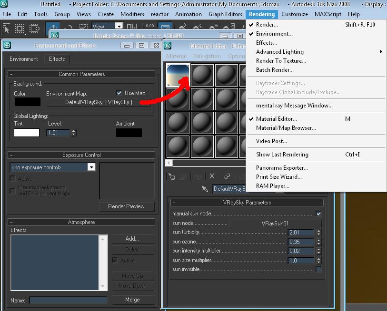Select Batch Render... menu entry
This screenshot has height=311, width=387.
tap(275, 70)
